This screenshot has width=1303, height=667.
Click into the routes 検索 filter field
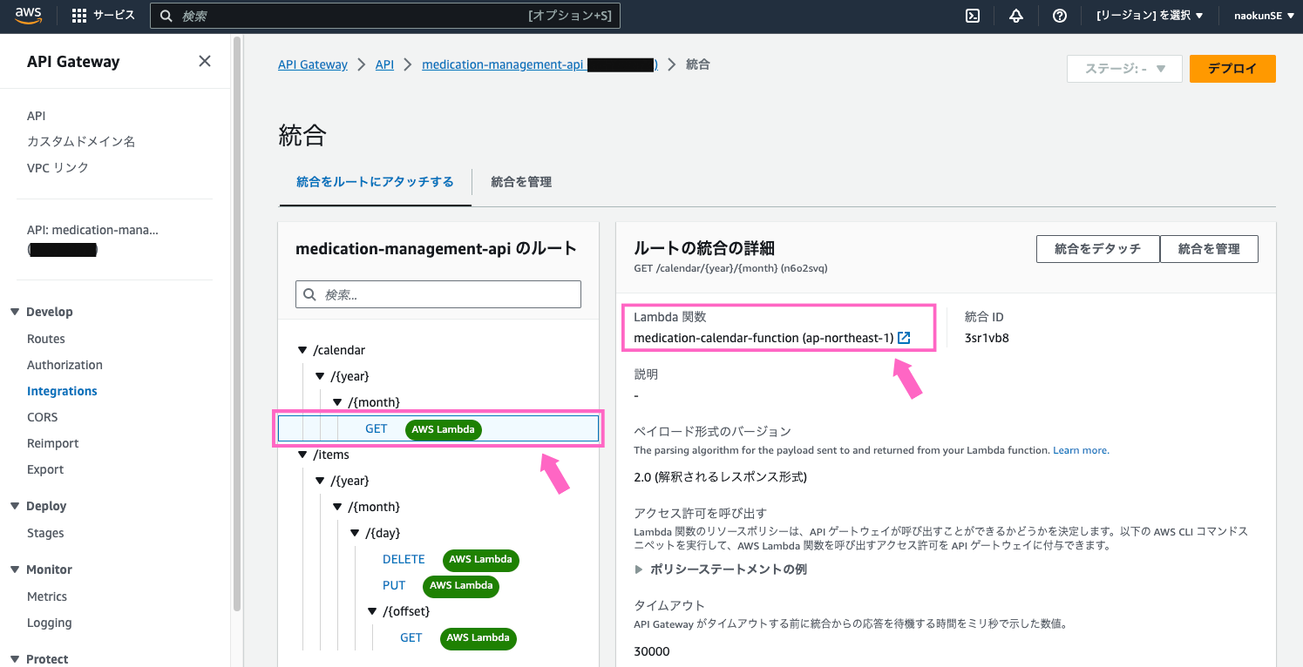438,294
